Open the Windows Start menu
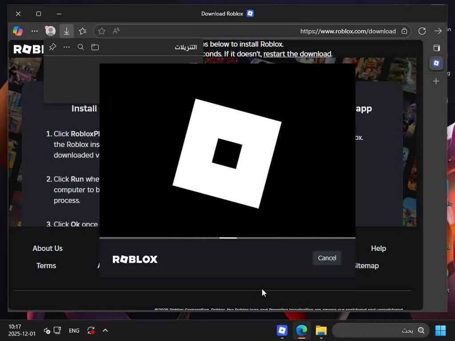This screenshot has height=341, width=455. click(440, 330)
